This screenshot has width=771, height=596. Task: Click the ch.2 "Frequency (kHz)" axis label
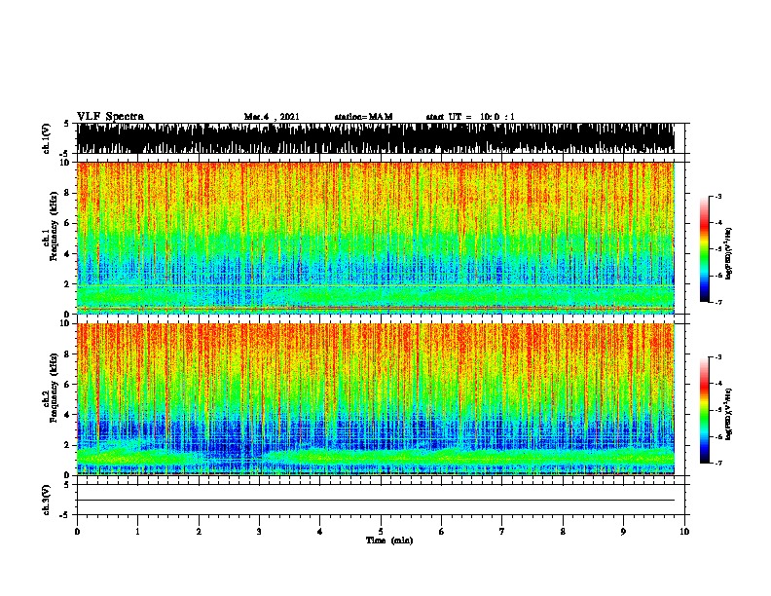click(55, 388)
